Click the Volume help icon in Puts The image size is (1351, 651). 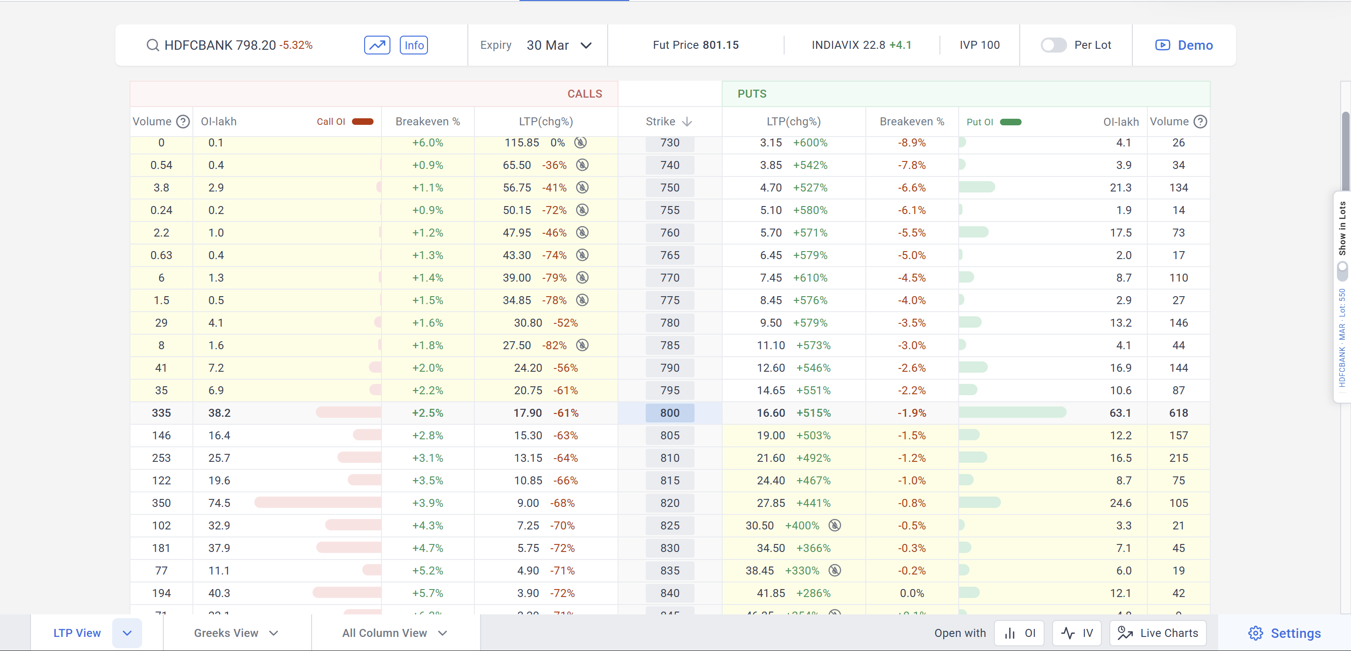[x=1200, y=122]
